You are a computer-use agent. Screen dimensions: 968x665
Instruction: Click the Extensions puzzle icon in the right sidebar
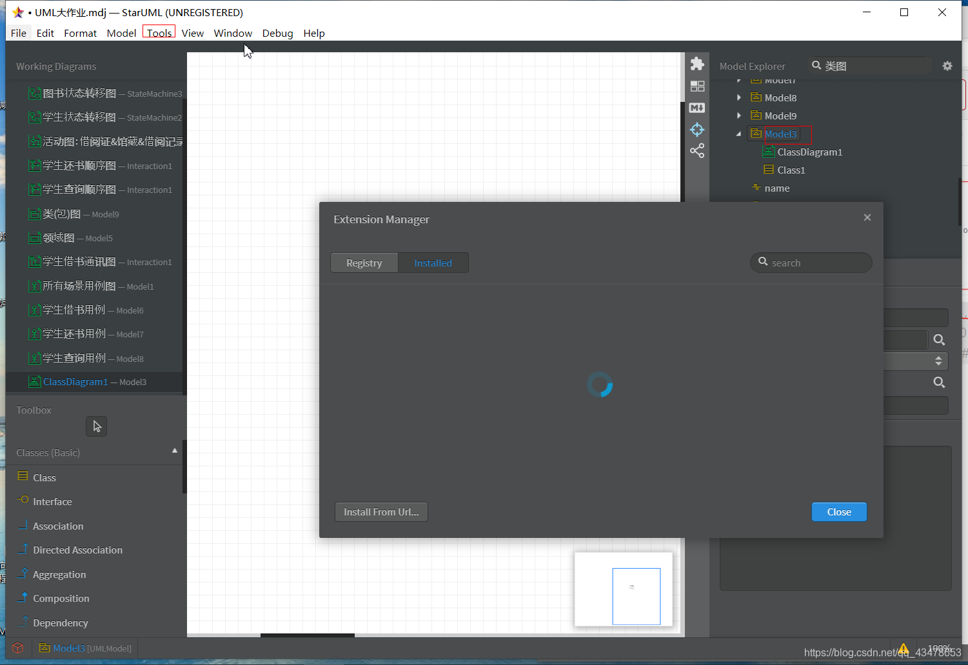click(697, 64)
